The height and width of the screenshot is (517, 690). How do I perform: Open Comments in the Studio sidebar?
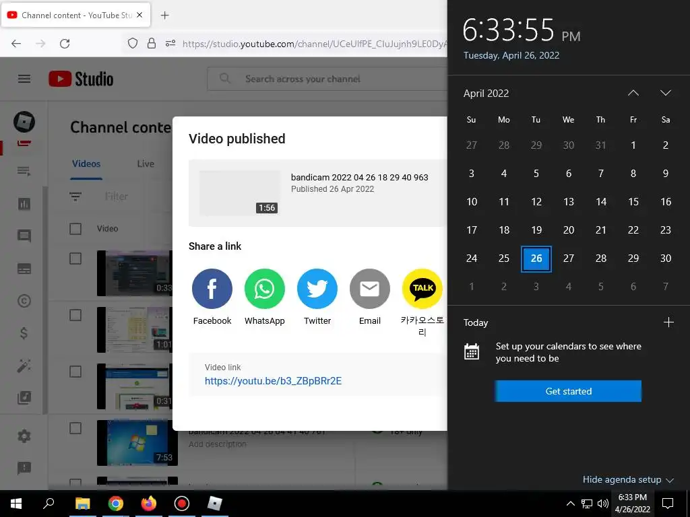(24, 236)
